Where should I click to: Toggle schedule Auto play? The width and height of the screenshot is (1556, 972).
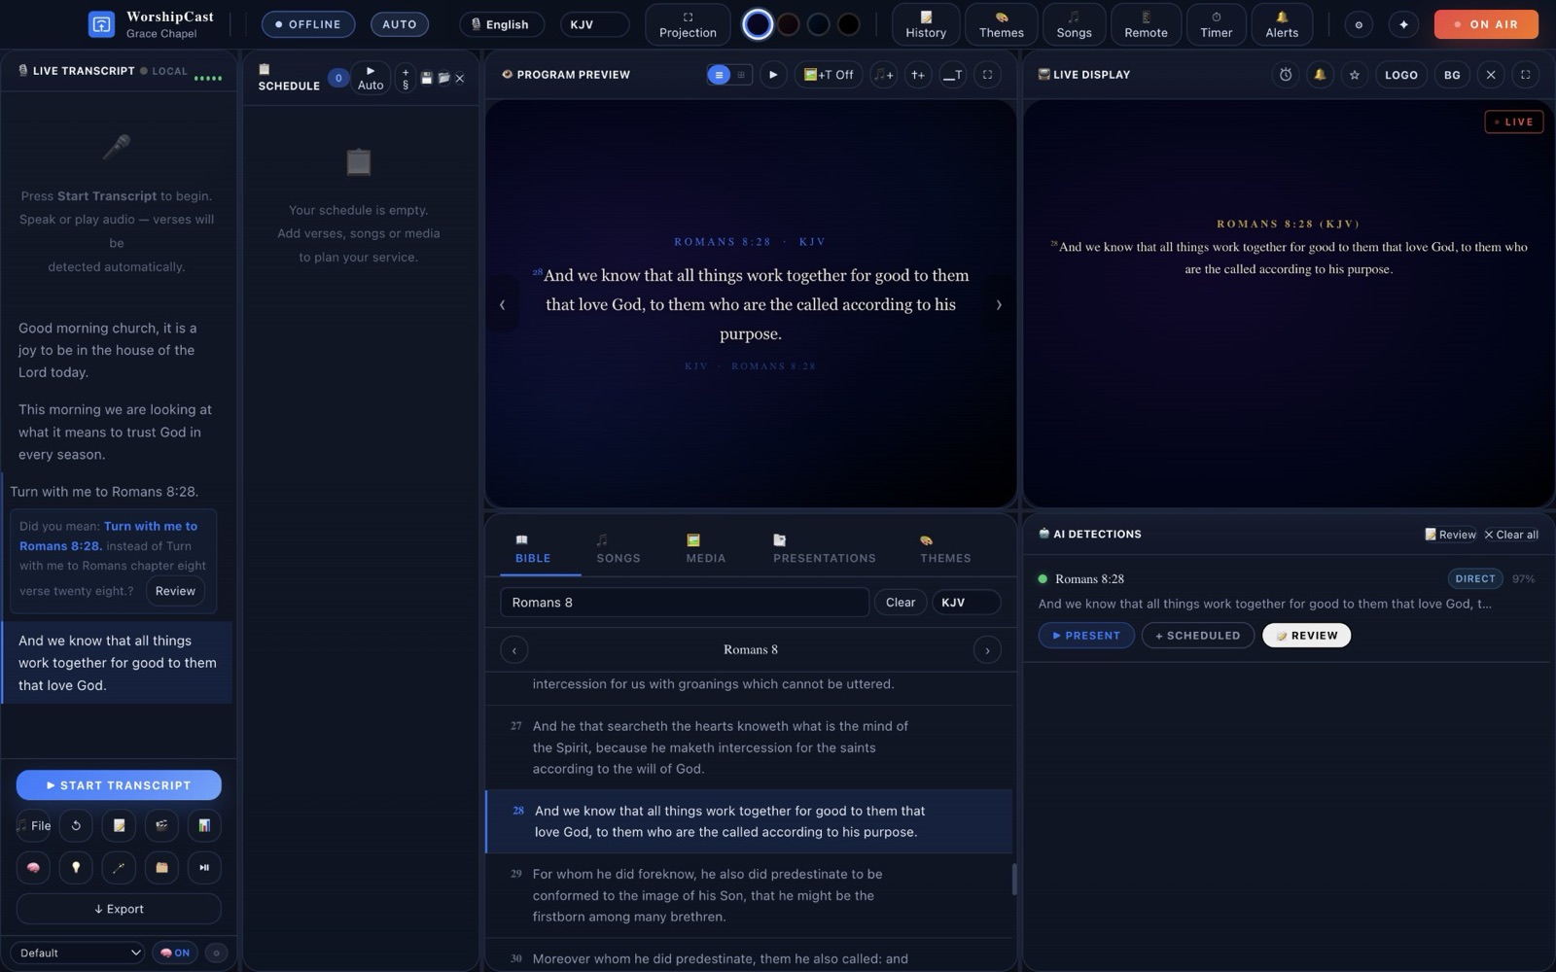click(370, 78)
